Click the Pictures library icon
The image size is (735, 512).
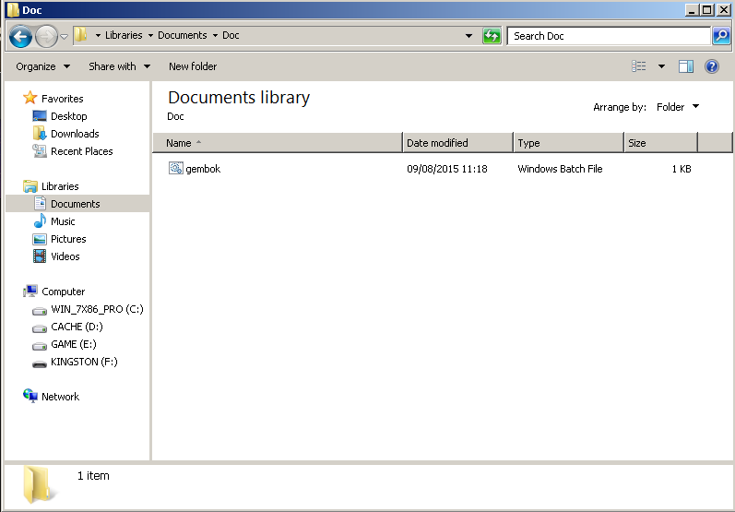[40, 239]
